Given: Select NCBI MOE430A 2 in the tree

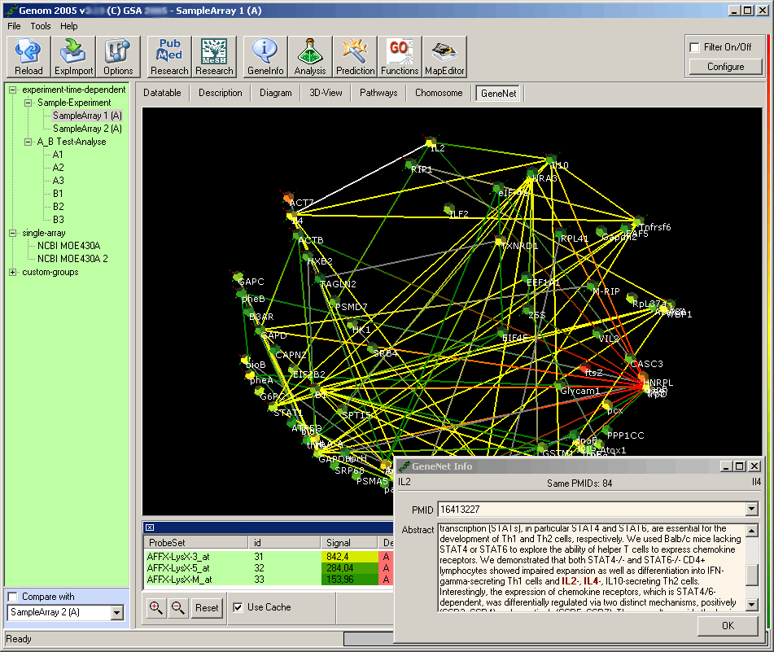Looking at the screenshot, I should click(72, 259).
